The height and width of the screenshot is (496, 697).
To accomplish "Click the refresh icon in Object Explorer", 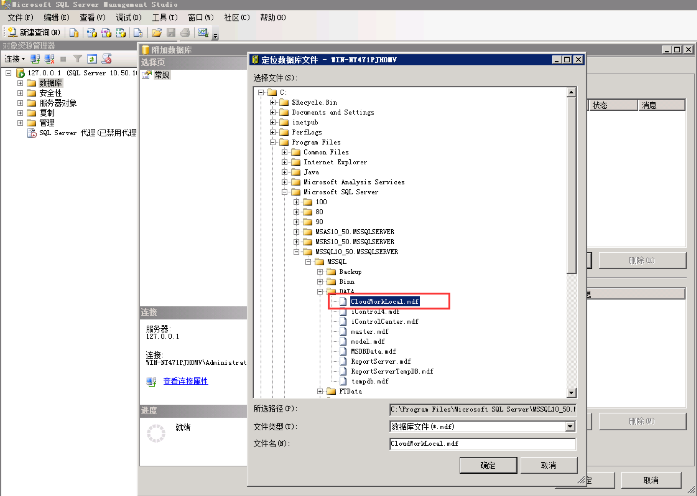I will 92,59.
